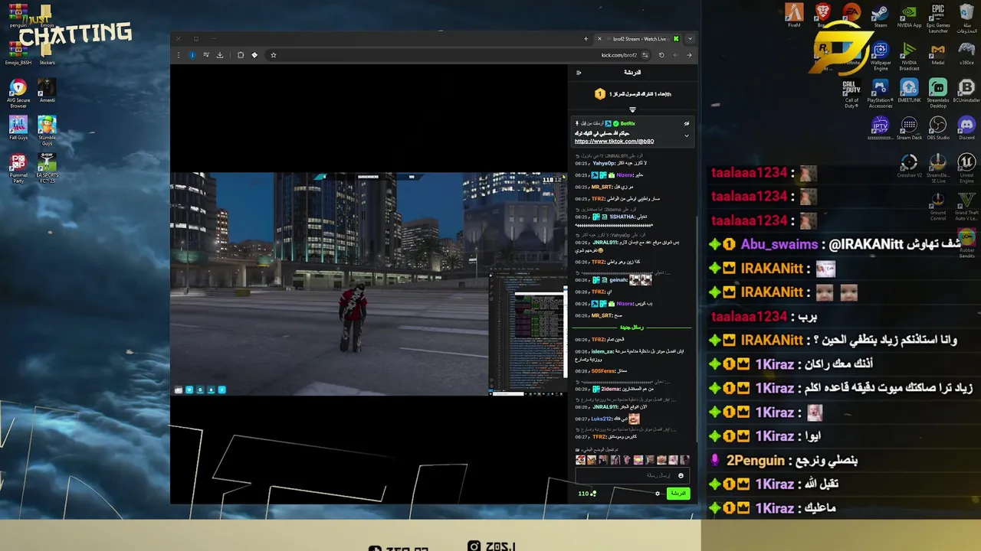Screen dimensions: 981x551
Task: Open the NVIDIA App shortcut
Action: 909,15
